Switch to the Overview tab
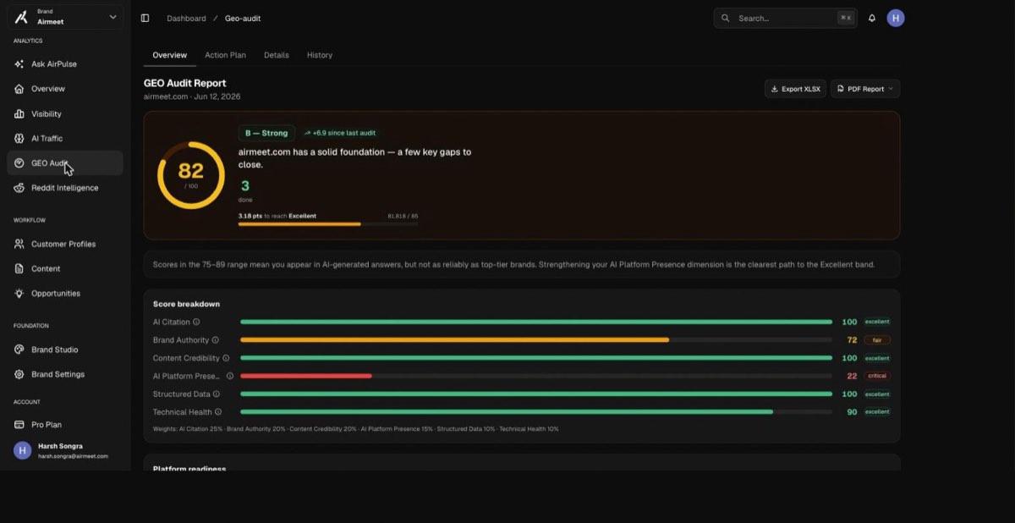The width and height of the screenshot is (1015, 523). pos(169,55)
